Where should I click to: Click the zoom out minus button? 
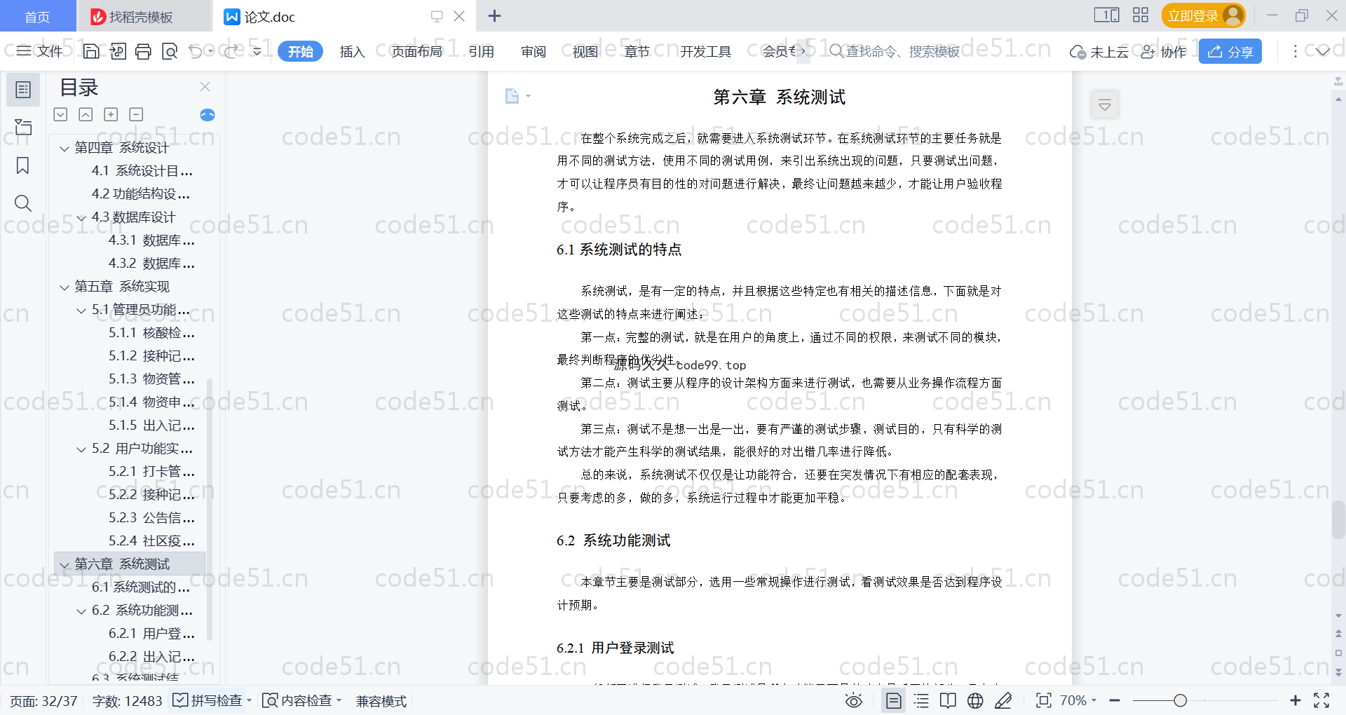tap(1115, 700)
